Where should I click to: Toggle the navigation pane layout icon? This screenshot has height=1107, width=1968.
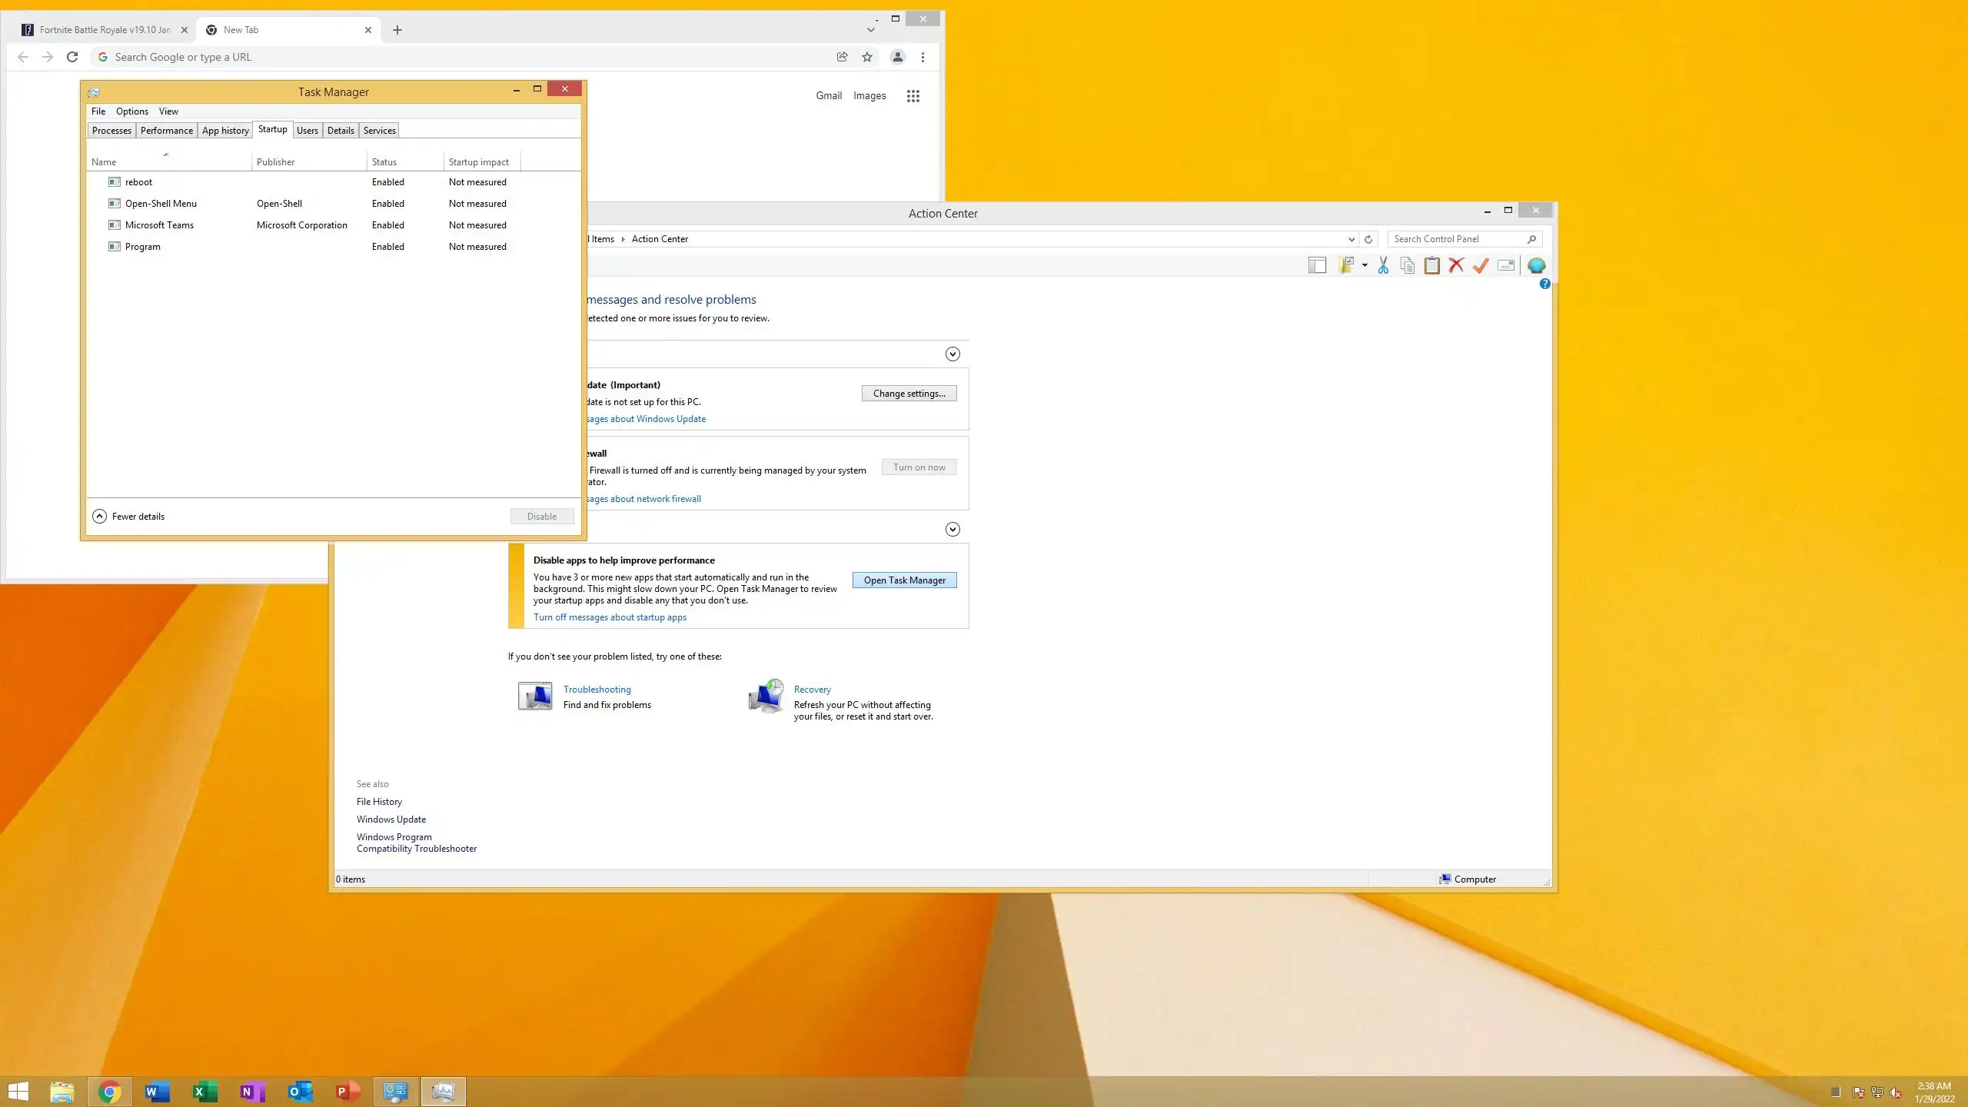pyautogui.click(x=1317, y=266)
